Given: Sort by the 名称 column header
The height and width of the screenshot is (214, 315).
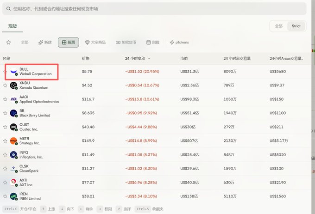Looking at the screenshot, I should point(6,58).
